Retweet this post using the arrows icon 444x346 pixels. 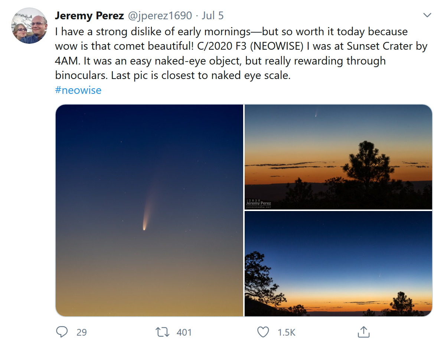162,332
